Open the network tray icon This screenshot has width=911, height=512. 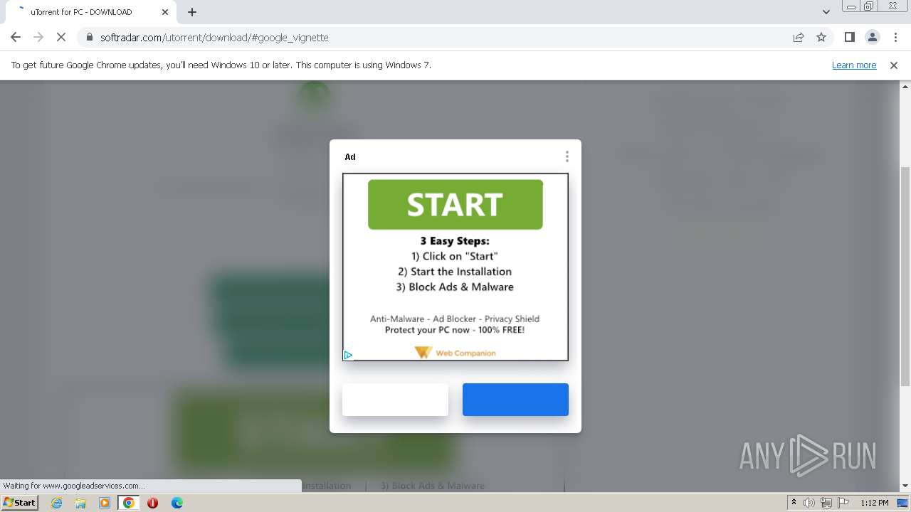tap(826, 503)
